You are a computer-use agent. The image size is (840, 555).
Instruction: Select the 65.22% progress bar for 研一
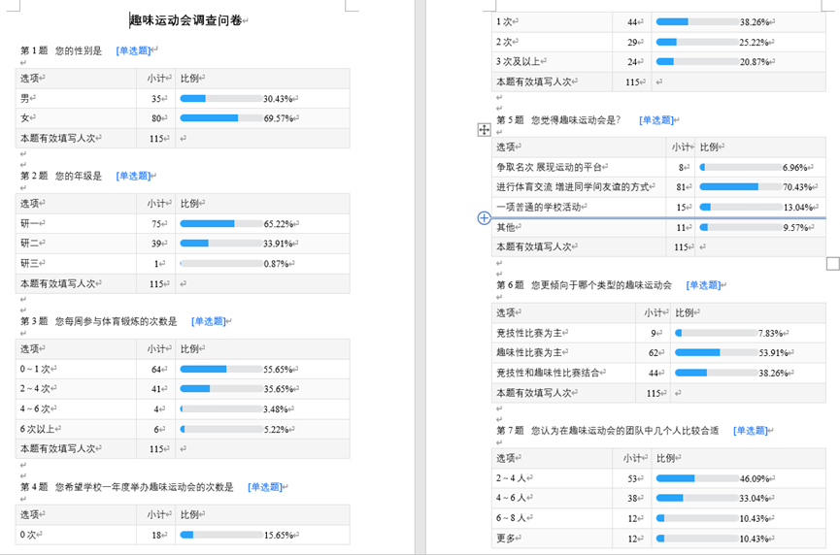coord(220,224)
